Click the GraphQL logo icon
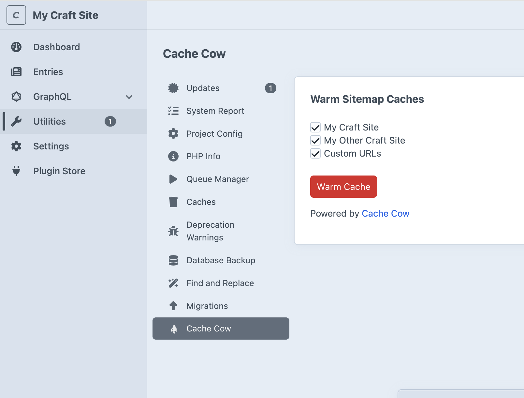 [x=16, y=97]
